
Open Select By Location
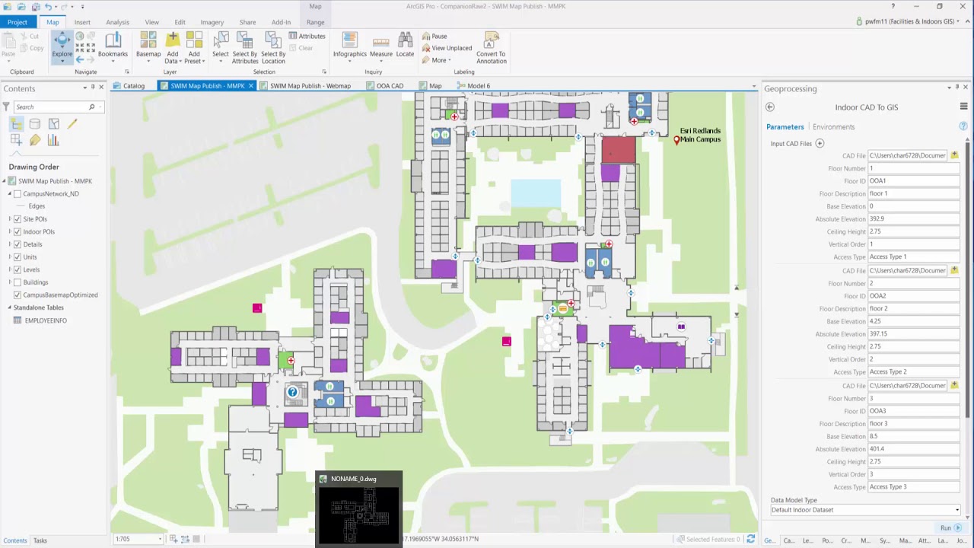[273, 47]
